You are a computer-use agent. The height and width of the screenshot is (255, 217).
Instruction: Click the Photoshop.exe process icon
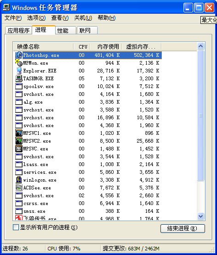[18, 55]
